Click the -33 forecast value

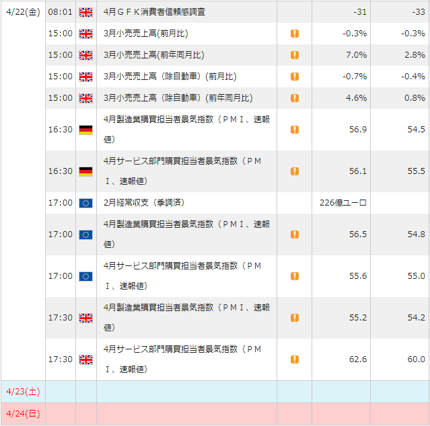tap(419, 12)
